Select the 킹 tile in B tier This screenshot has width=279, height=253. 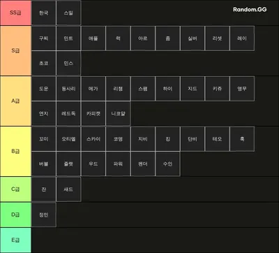[167, 139]
